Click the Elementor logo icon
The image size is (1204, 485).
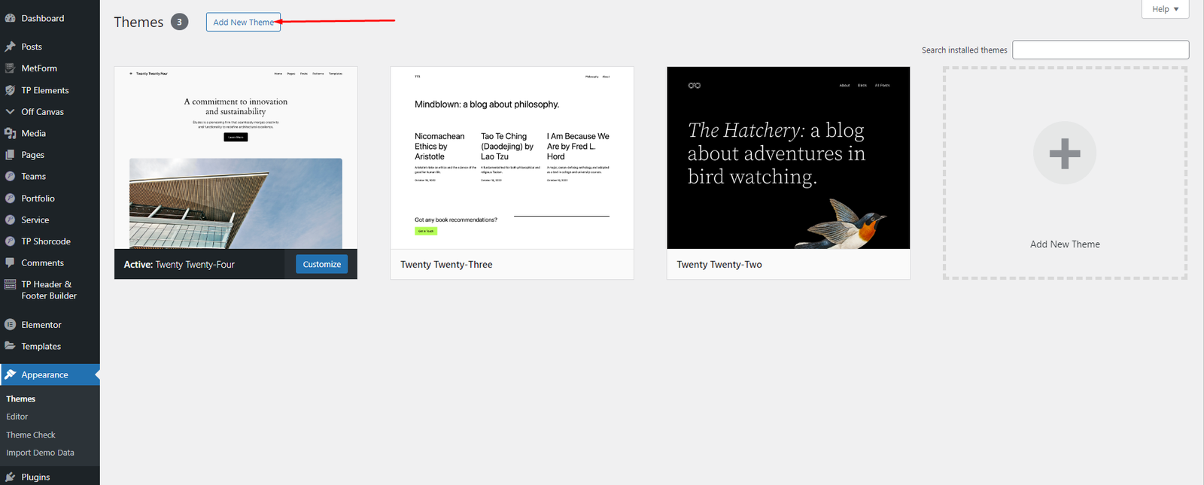tap(11, 325)
